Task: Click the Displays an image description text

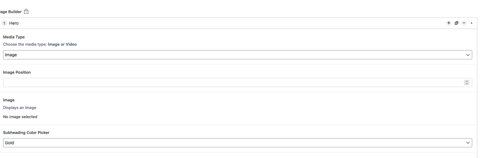Action: coord(19,108)
